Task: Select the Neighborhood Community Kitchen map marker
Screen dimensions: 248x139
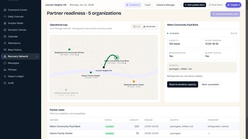Action: point(69,49)
